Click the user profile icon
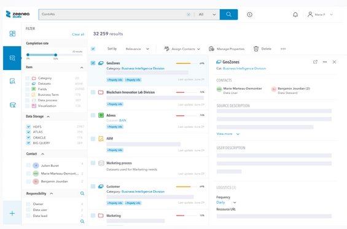347x229 pixels. [x=310, y=14]
